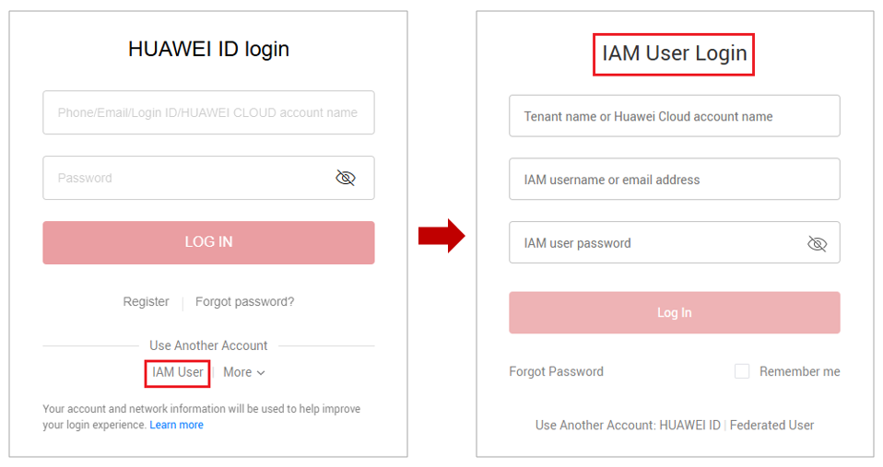Image resolution: width=883 pixels, height=467 pixels.
Task: Enable the Remember me checkbox
Action: pyautogui.click(x=742, y=371)
